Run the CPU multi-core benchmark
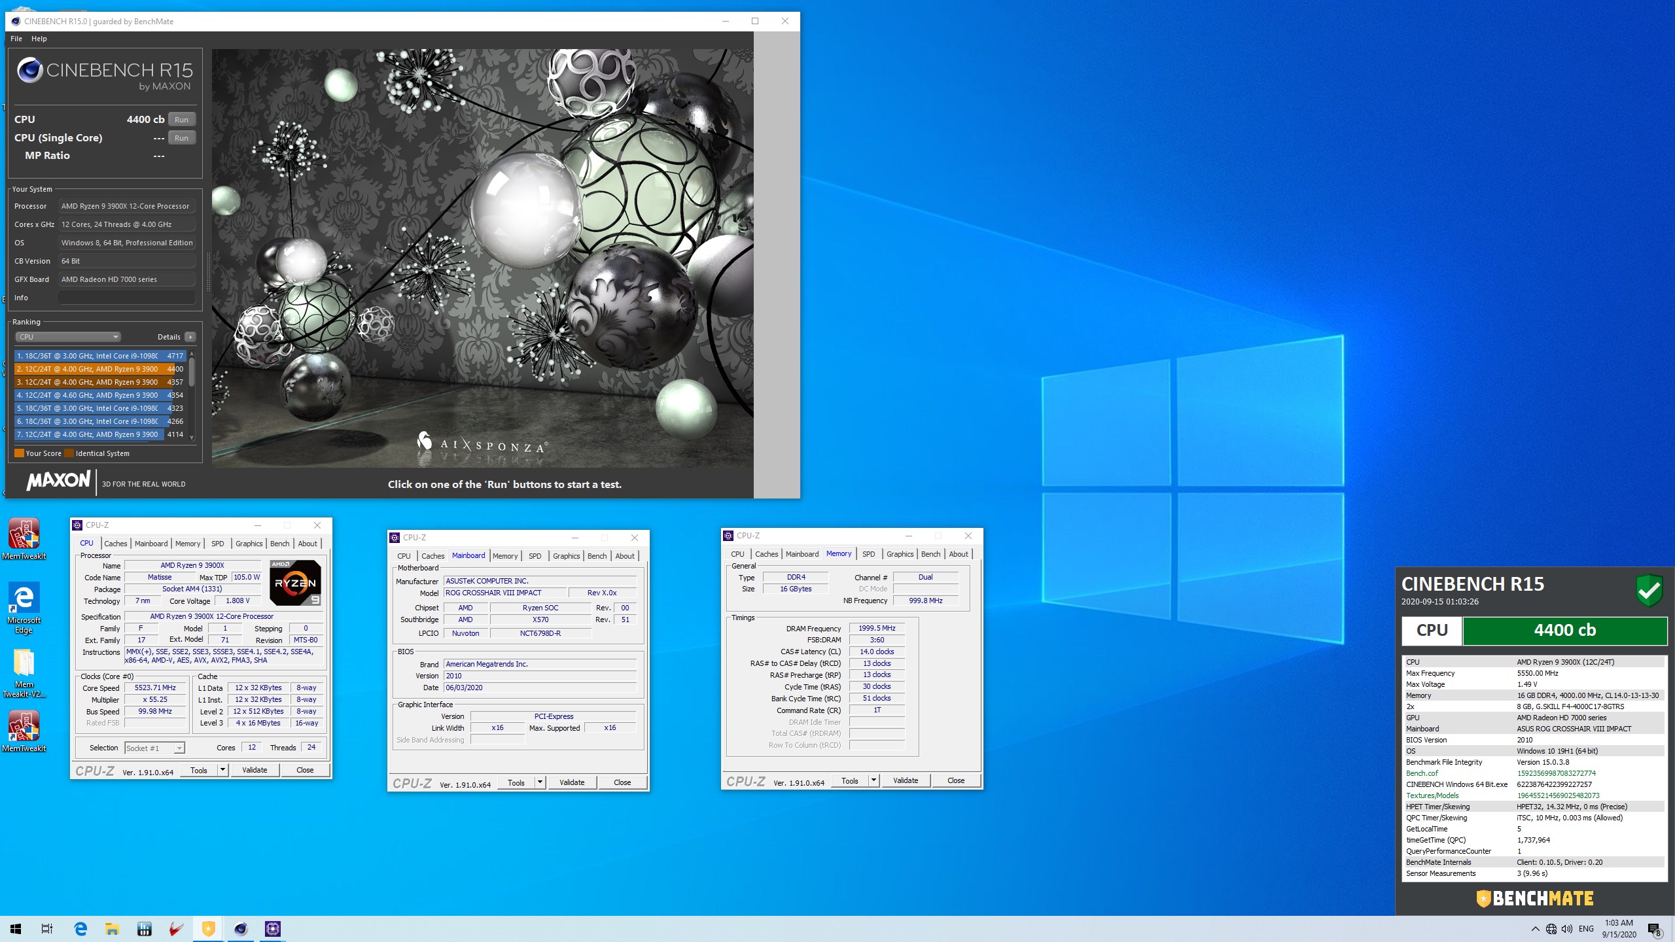The image size is (1675, 942). 182,119
